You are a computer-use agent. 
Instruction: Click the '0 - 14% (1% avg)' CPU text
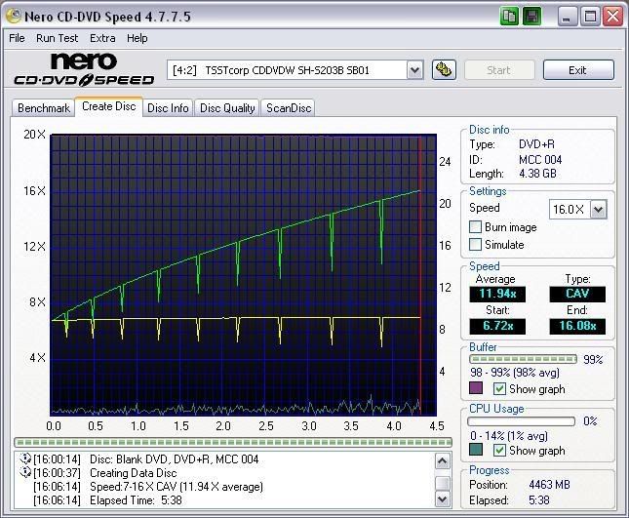pyautogui.click(x=509, y=435)
